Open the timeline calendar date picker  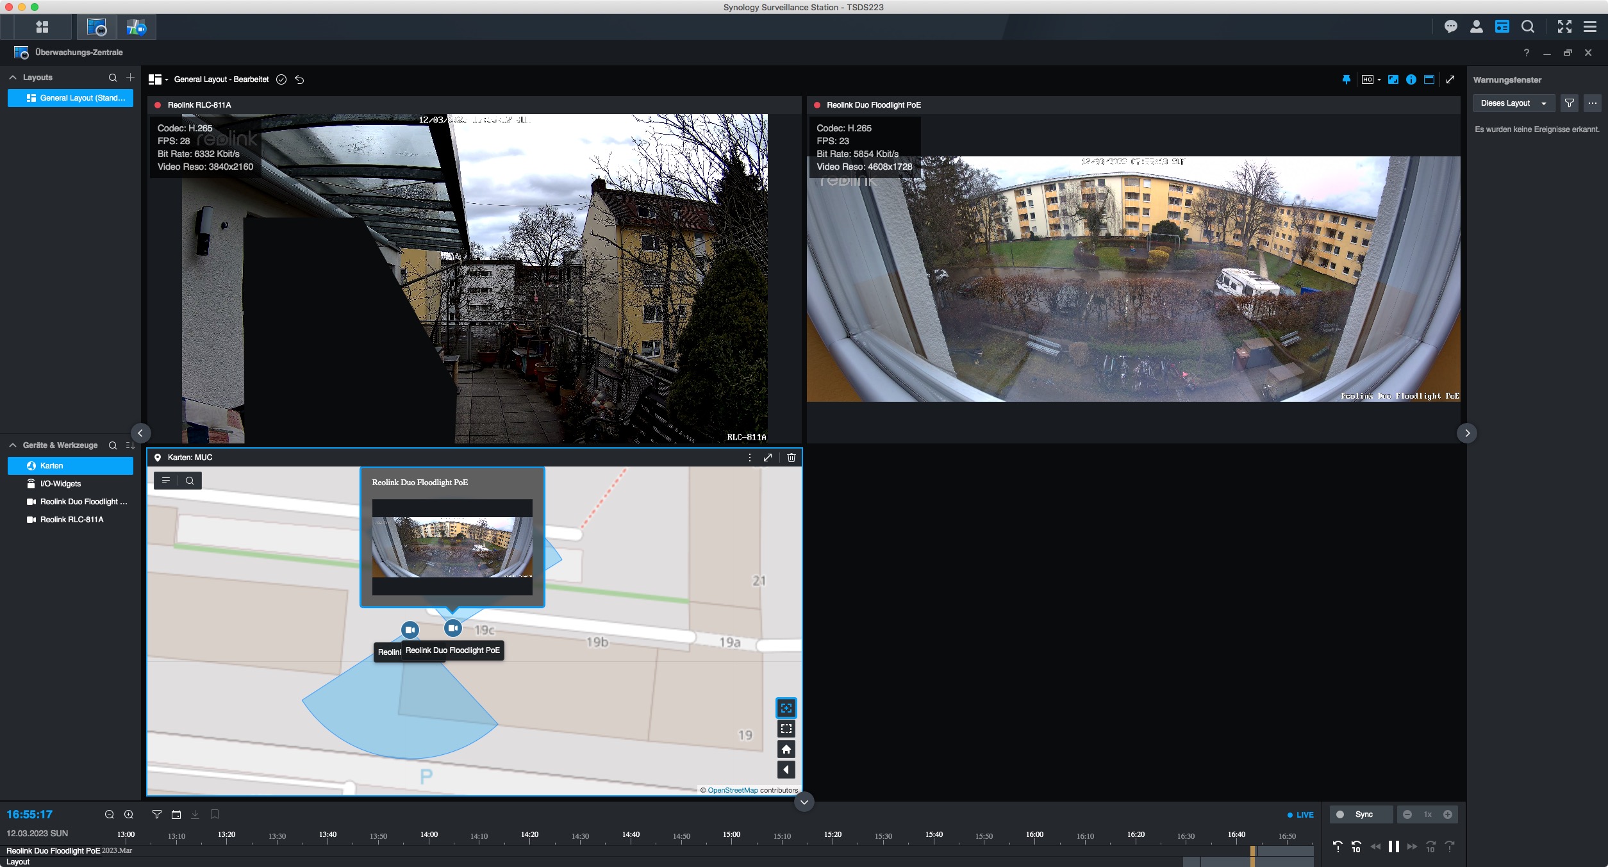pos(176,814)
